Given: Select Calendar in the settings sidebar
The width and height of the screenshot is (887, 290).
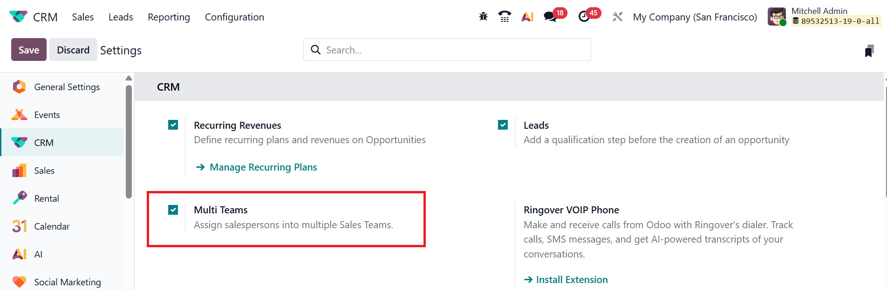Looking at the screenshot, I should tap(52, 226).
